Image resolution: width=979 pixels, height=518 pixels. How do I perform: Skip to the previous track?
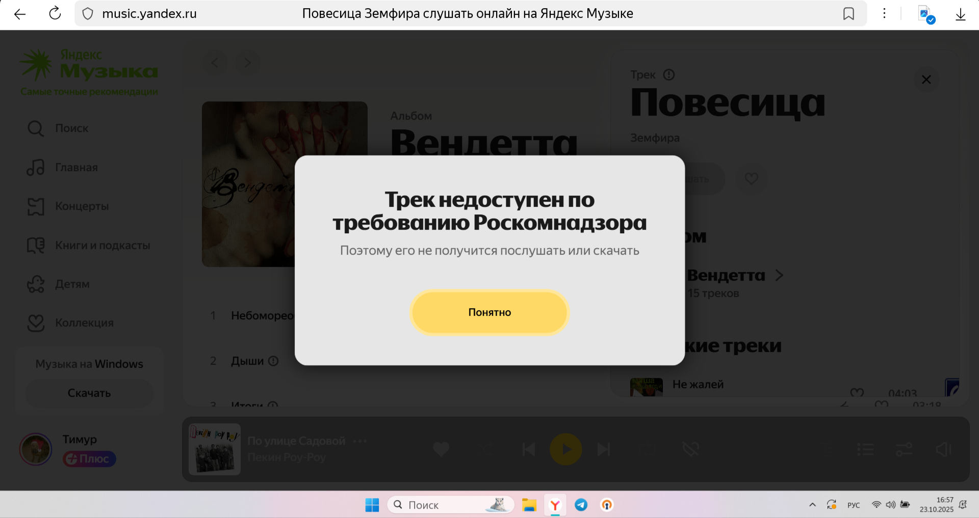[x=529, y=449]
